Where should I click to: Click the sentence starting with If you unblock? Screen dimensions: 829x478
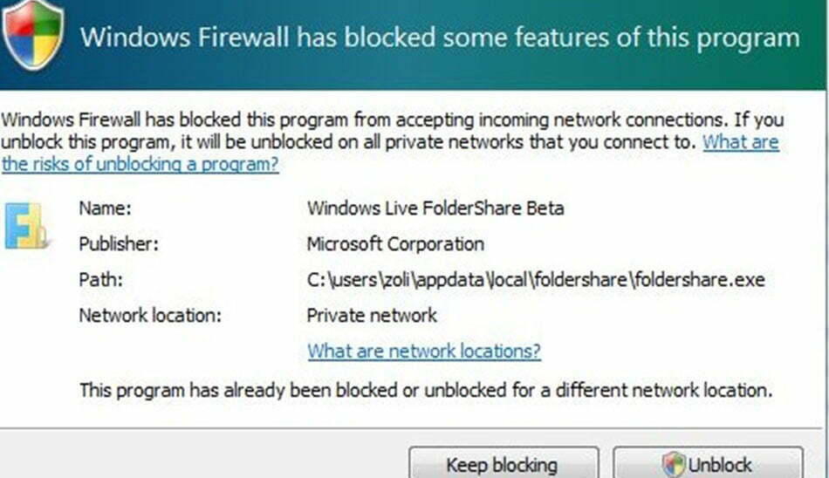pyautogui.click(x=349, y=141)
